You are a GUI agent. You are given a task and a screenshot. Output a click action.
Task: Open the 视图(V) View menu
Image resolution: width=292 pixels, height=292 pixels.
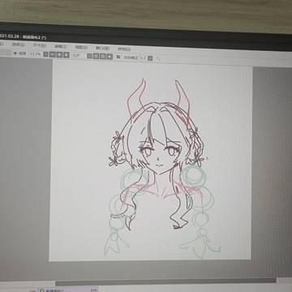[81, 47]
